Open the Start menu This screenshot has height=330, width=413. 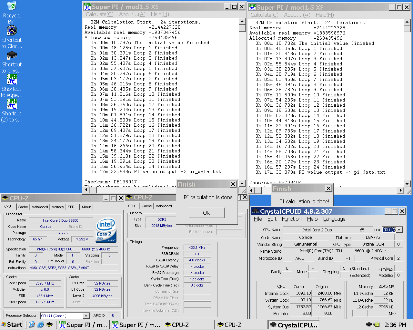click(x=12, y=325)
